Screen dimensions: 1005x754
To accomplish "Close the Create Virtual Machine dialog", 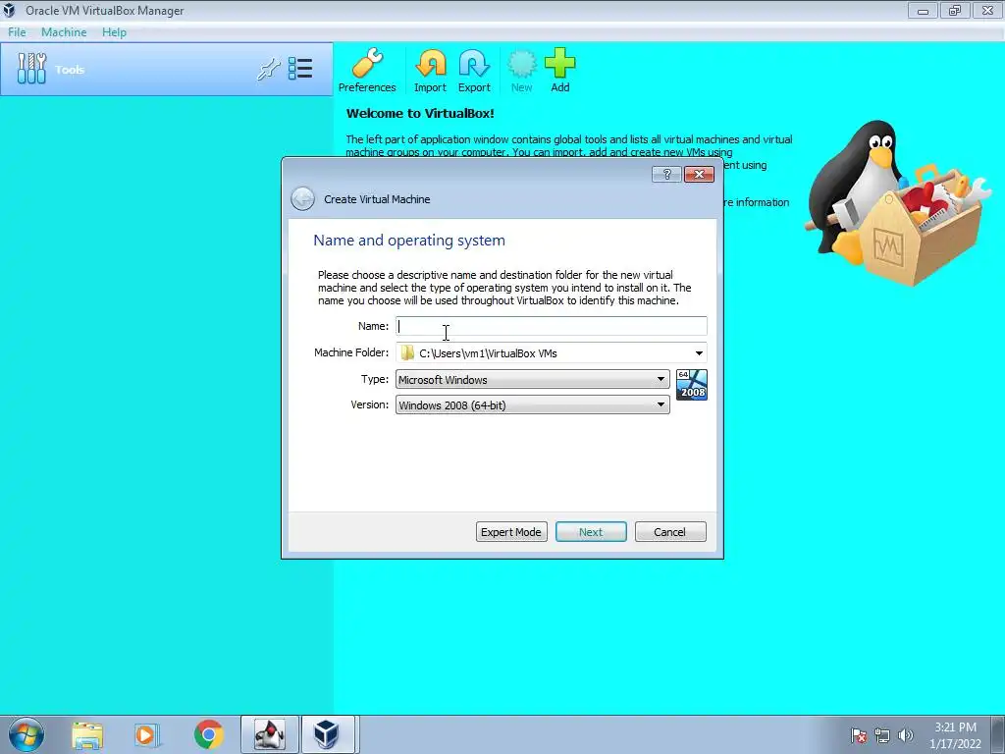I will [x=699, y=175].
